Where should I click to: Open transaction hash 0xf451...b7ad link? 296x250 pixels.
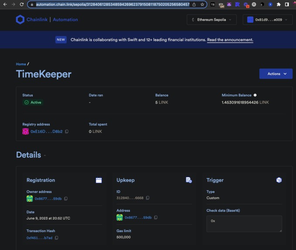pos(39,238)
